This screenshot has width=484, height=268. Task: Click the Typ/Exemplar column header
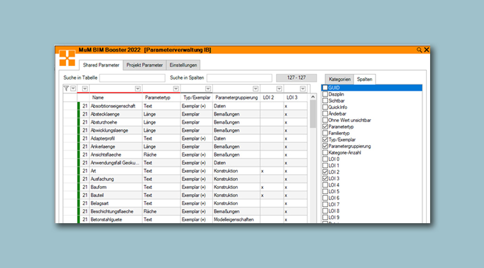point(196,97)
